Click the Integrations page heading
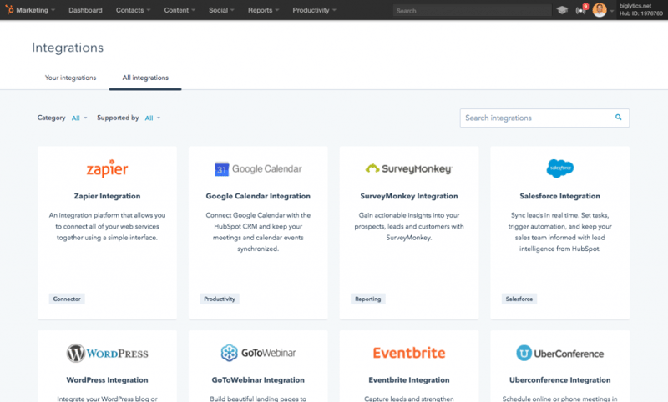The image size is (668, 402). coord(68,48)
